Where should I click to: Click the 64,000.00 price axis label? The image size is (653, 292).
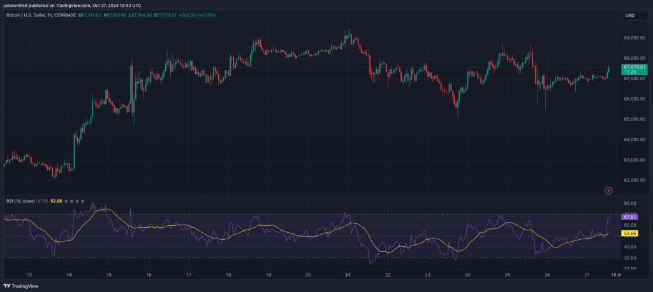pos(635,139)
